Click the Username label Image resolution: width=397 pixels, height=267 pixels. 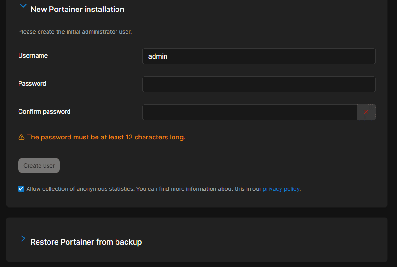pos(33,56)
